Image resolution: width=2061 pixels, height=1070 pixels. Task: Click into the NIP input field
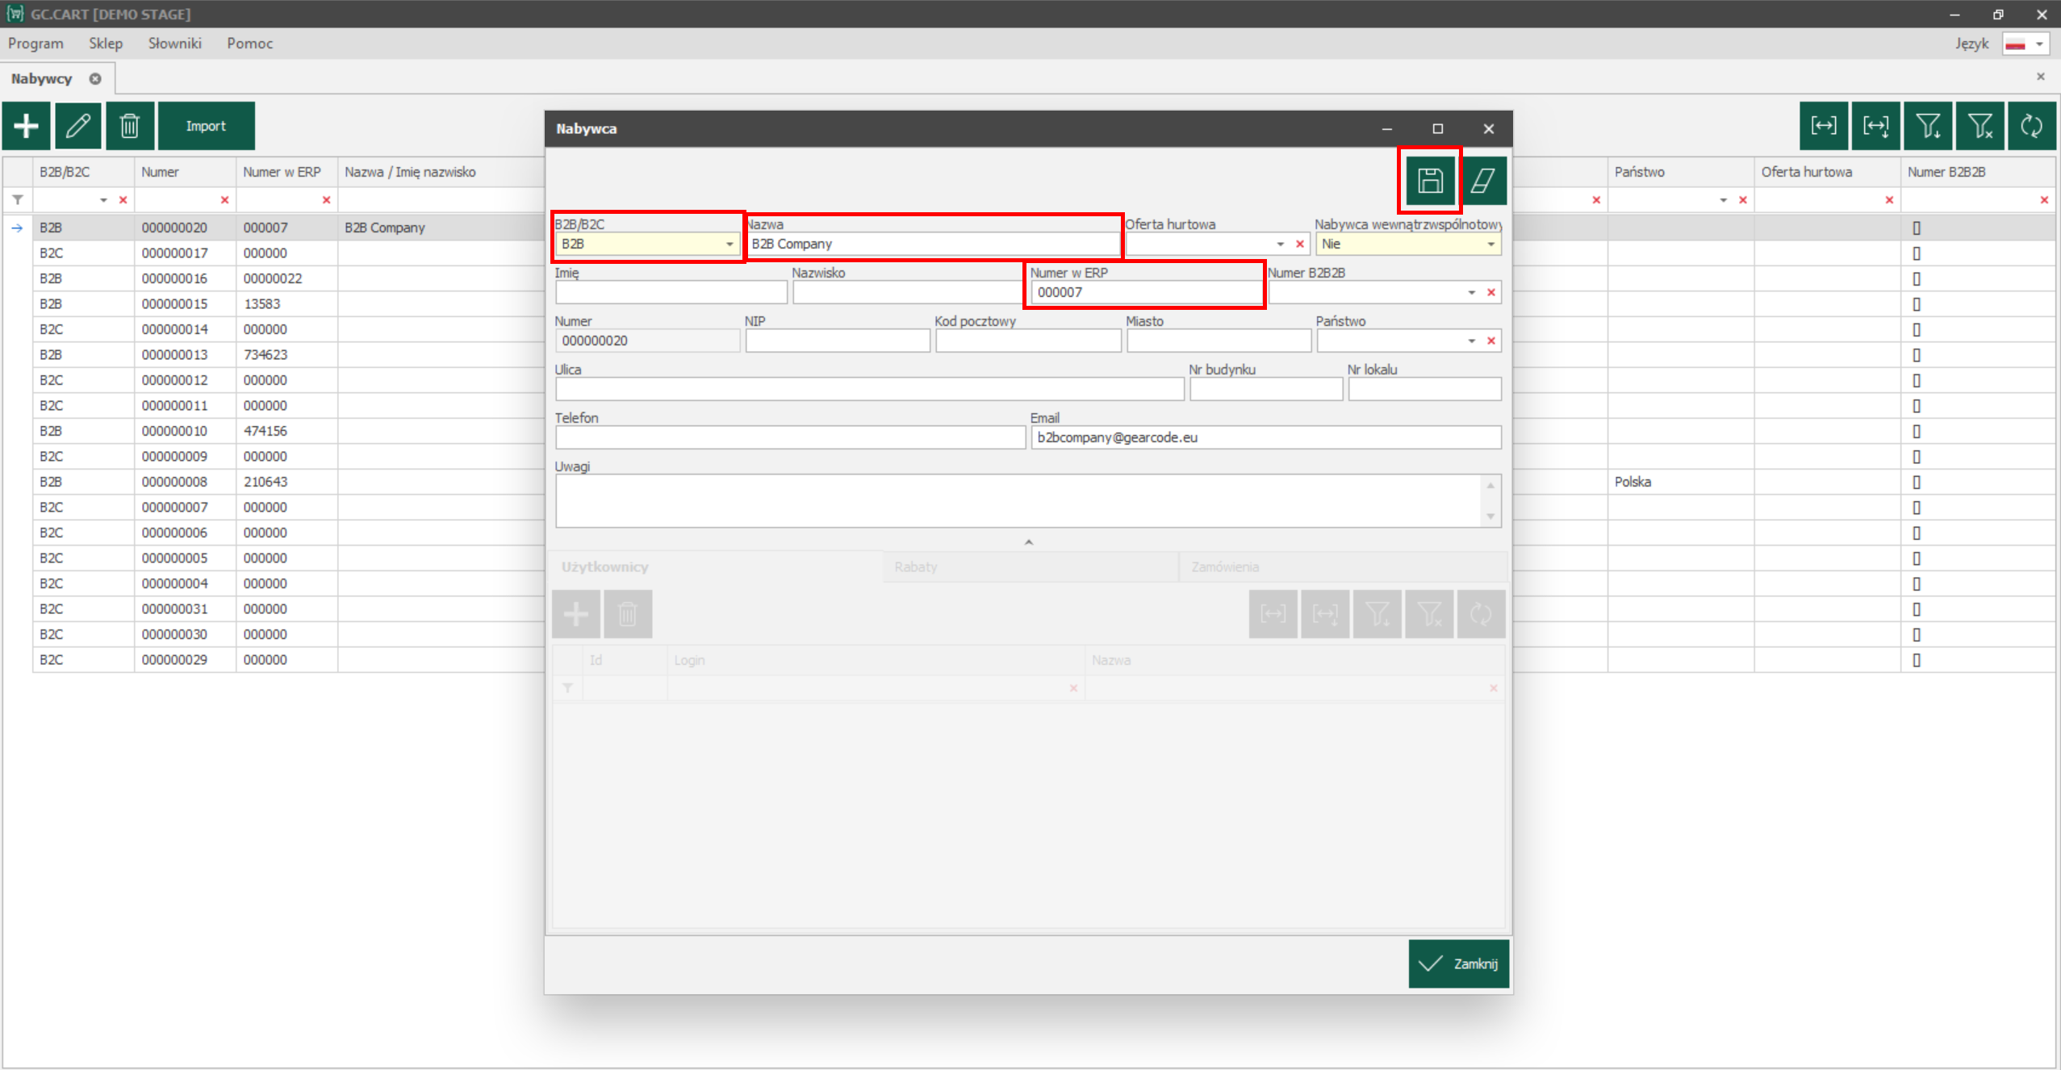pyautogui.click(x=838, y=341)
